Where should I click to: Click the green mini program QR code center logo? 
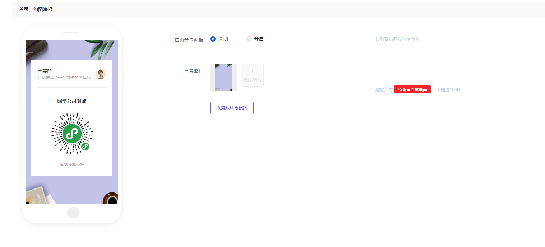tap(72, 134)
